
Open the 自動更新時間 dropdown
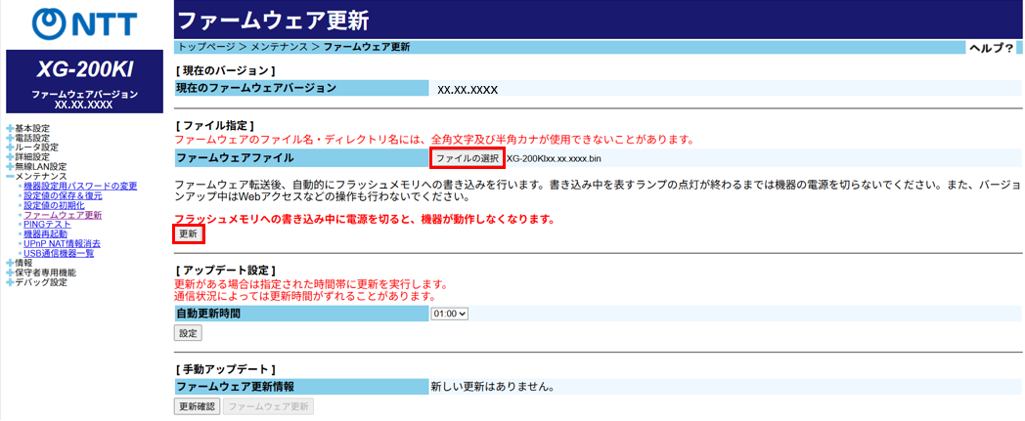(450, 314)
